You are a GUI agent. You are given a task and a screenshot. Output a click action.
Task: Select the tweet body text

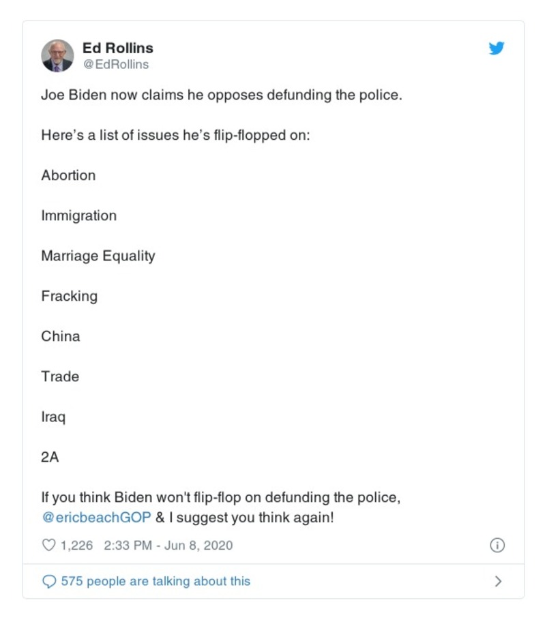point(223,95)
